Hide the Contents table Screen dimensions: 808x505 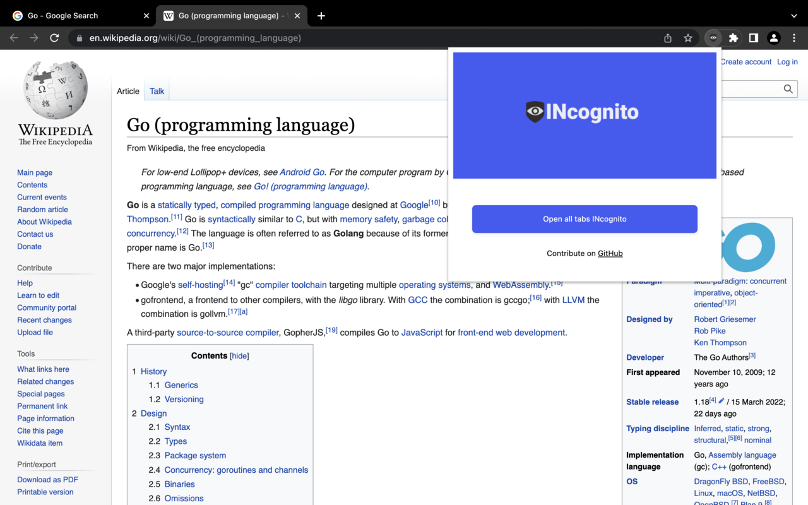(x=239, y=356)
